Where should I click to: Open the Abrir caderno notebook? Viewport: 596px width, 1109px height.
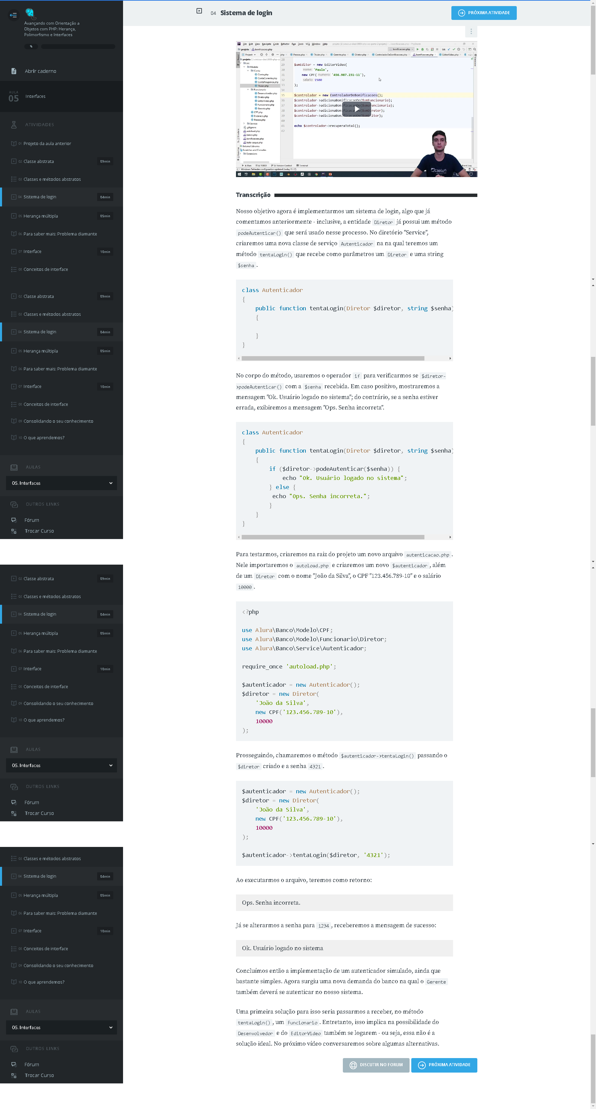(40, 71)
